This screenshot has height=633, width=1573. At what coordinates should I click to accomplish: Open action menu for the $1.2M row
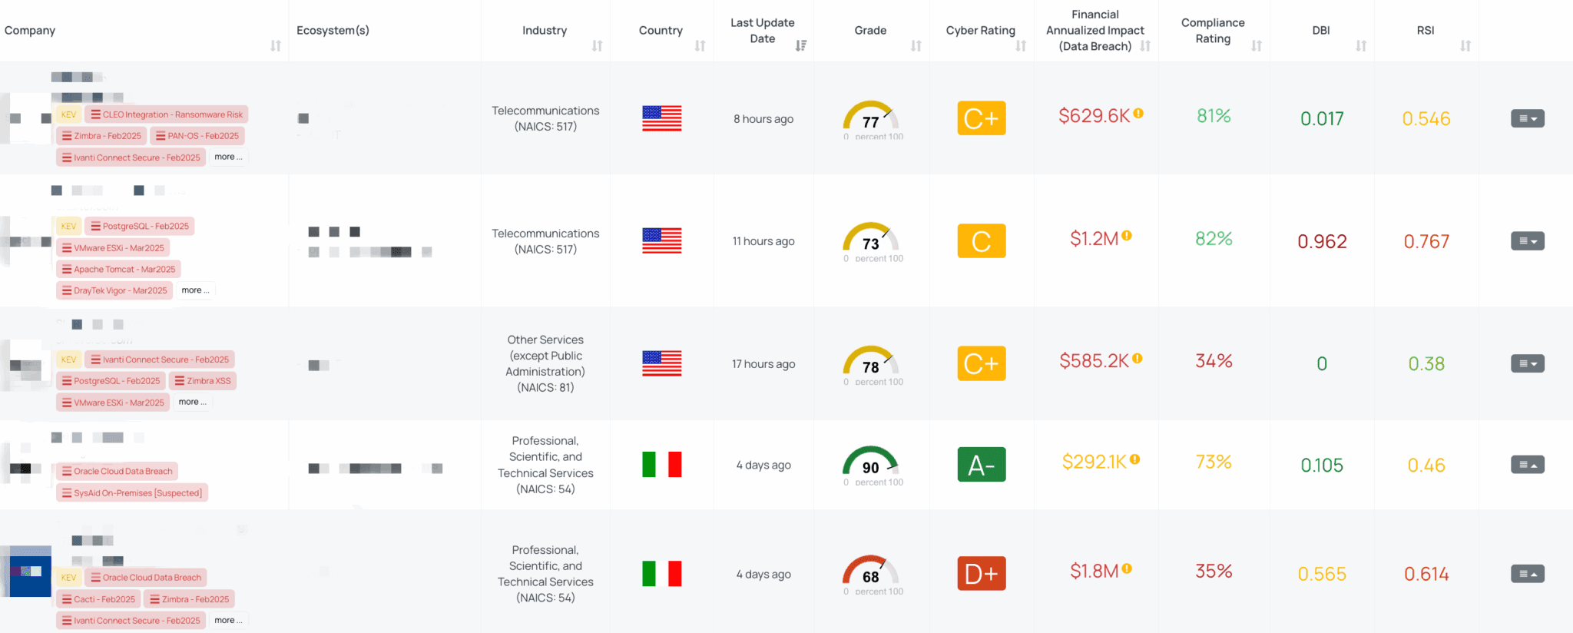pos(1527,241)
